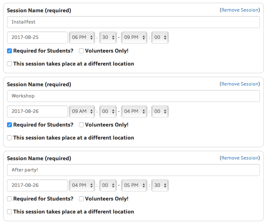Screen dimensions: 268x224
Task: Click the 2017-08-25 date field
Action: coord(37,38)
